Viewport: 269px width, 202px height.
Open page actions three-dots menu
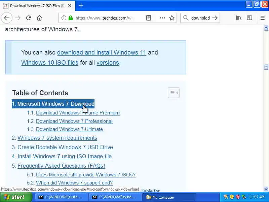[162, 18]
